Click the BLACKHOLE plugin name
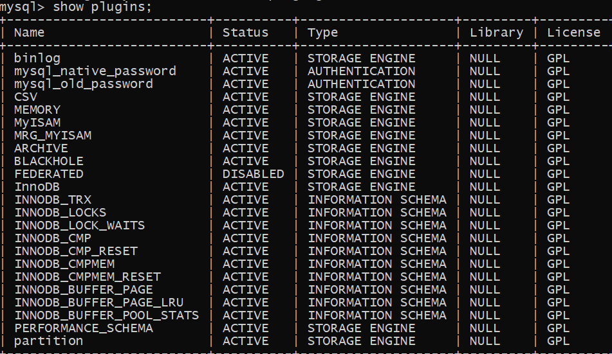The image size is (612, 354). coord(49,161)
